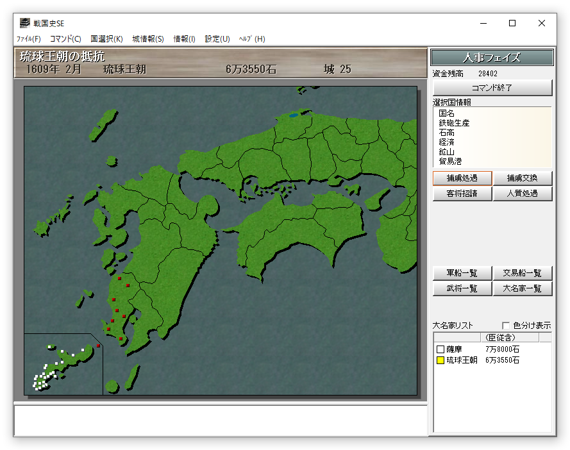Viewport: 570px width, 450px height.
Task: Click the (臣従含) column header
Action: point(500,337)
